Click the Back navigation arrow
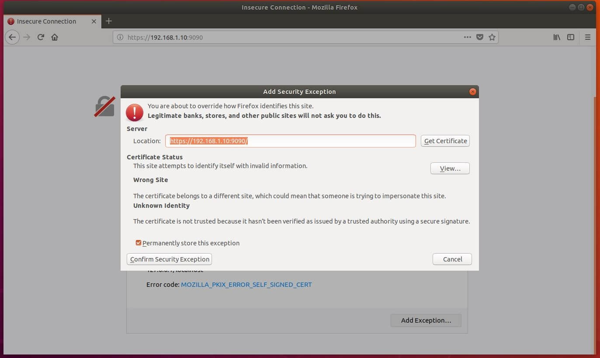Screen dimensions: 600x358 point(12,37)
